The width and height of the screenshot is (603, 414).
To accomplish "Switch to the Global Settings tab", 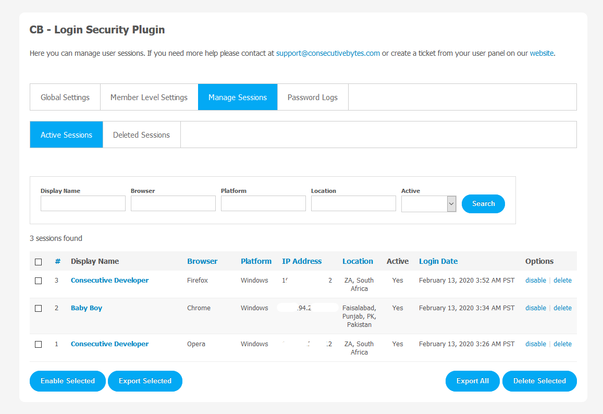I will (x=65, y=98).
